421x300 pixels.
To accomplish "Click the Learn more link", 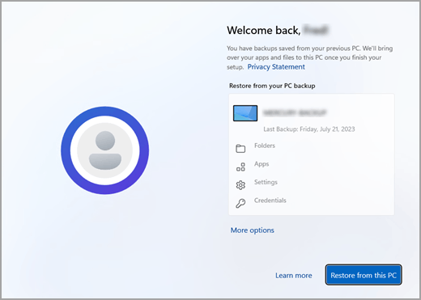I will tap(294, 276).
